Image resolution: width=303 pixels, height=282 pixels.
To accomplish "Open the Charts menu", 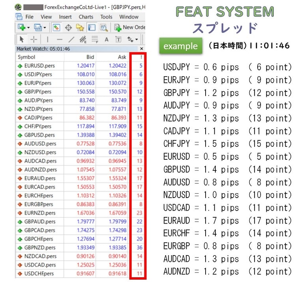I will click(x=86, y=17).
